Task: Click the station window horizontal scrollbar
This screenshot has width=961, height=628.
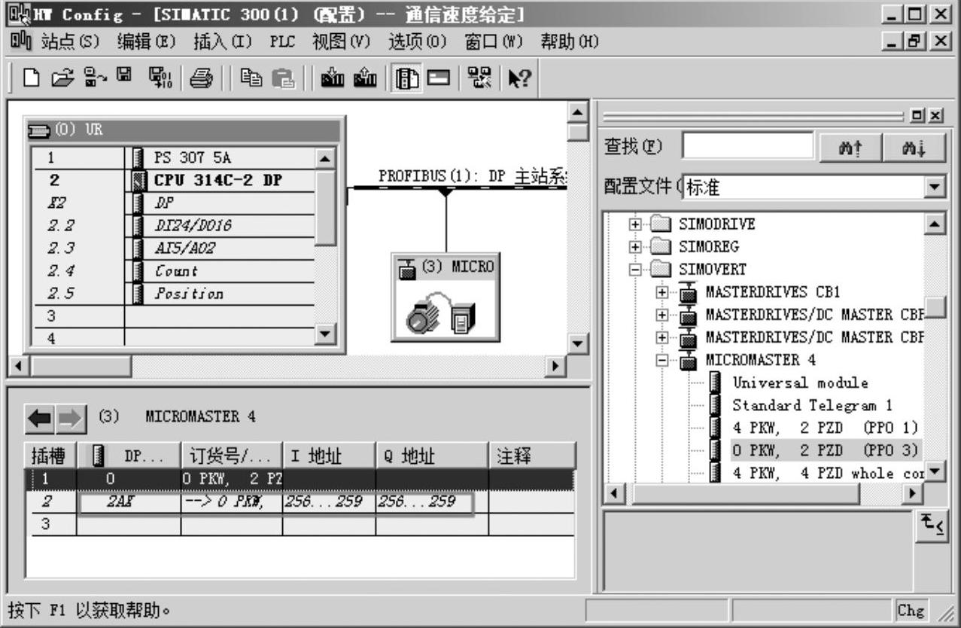Action: pyautogui.click(x=287, y=366)
